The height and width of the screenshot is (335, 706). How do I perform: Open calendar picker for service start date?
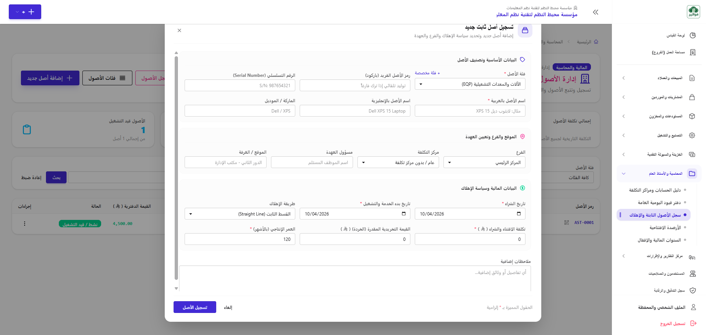pos(404,214)
